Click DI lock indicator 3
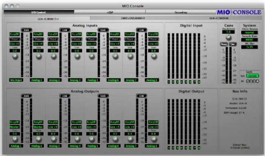Viewport: 265px width, 156px height. coord(254,81)
